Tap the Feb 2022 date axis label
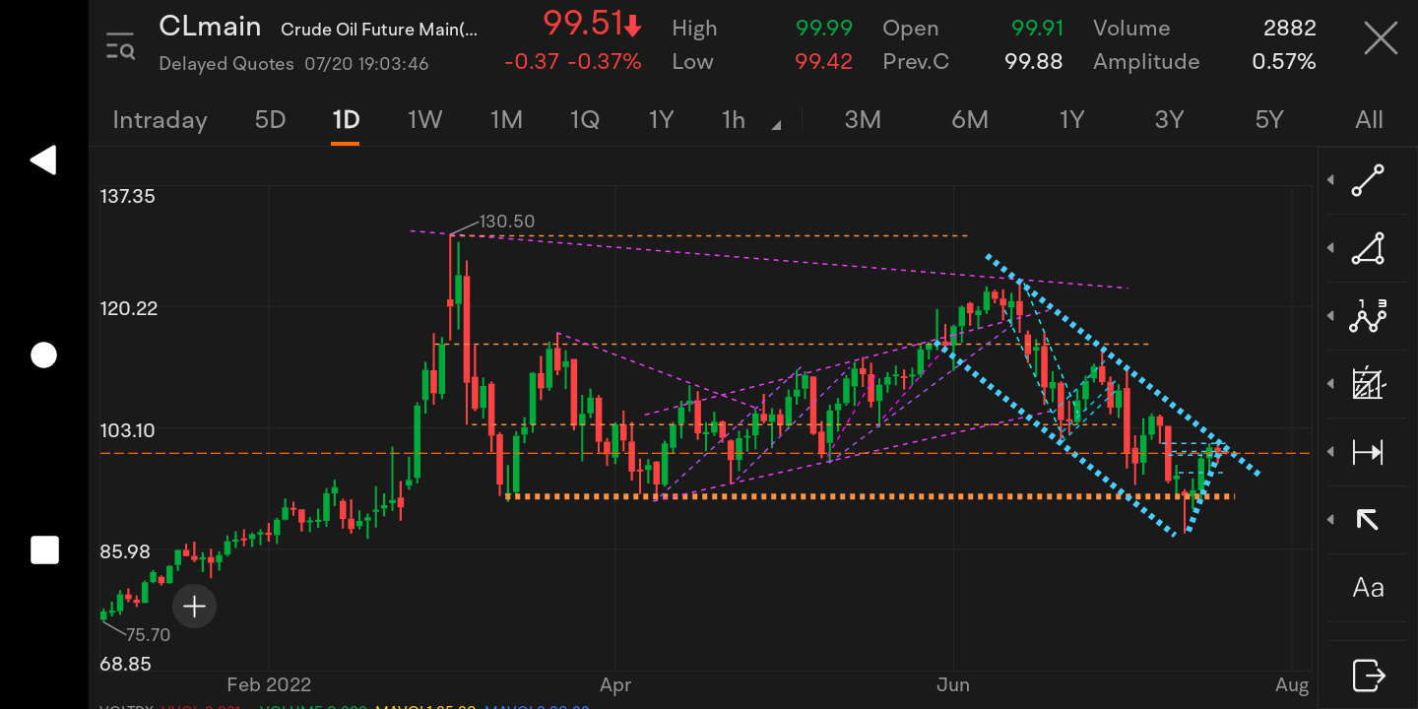 click(269, 685)
